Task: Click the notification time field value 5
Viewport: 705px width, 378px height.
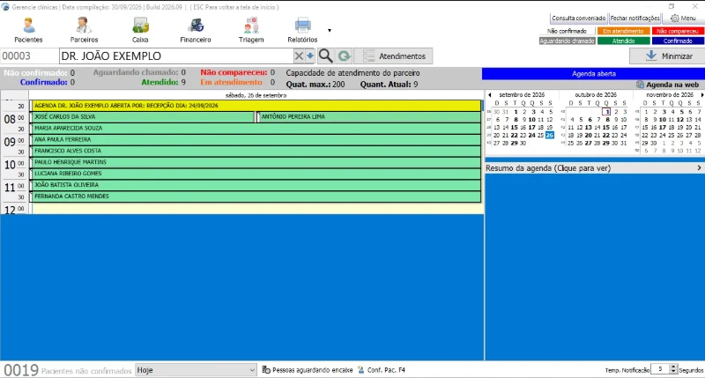Action: (x=659, y=369)
